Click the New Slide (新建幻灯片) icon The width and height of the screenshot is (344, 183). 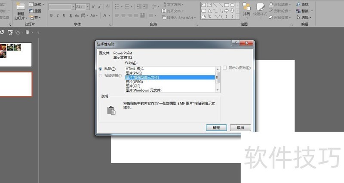click(x=21, y=6)
